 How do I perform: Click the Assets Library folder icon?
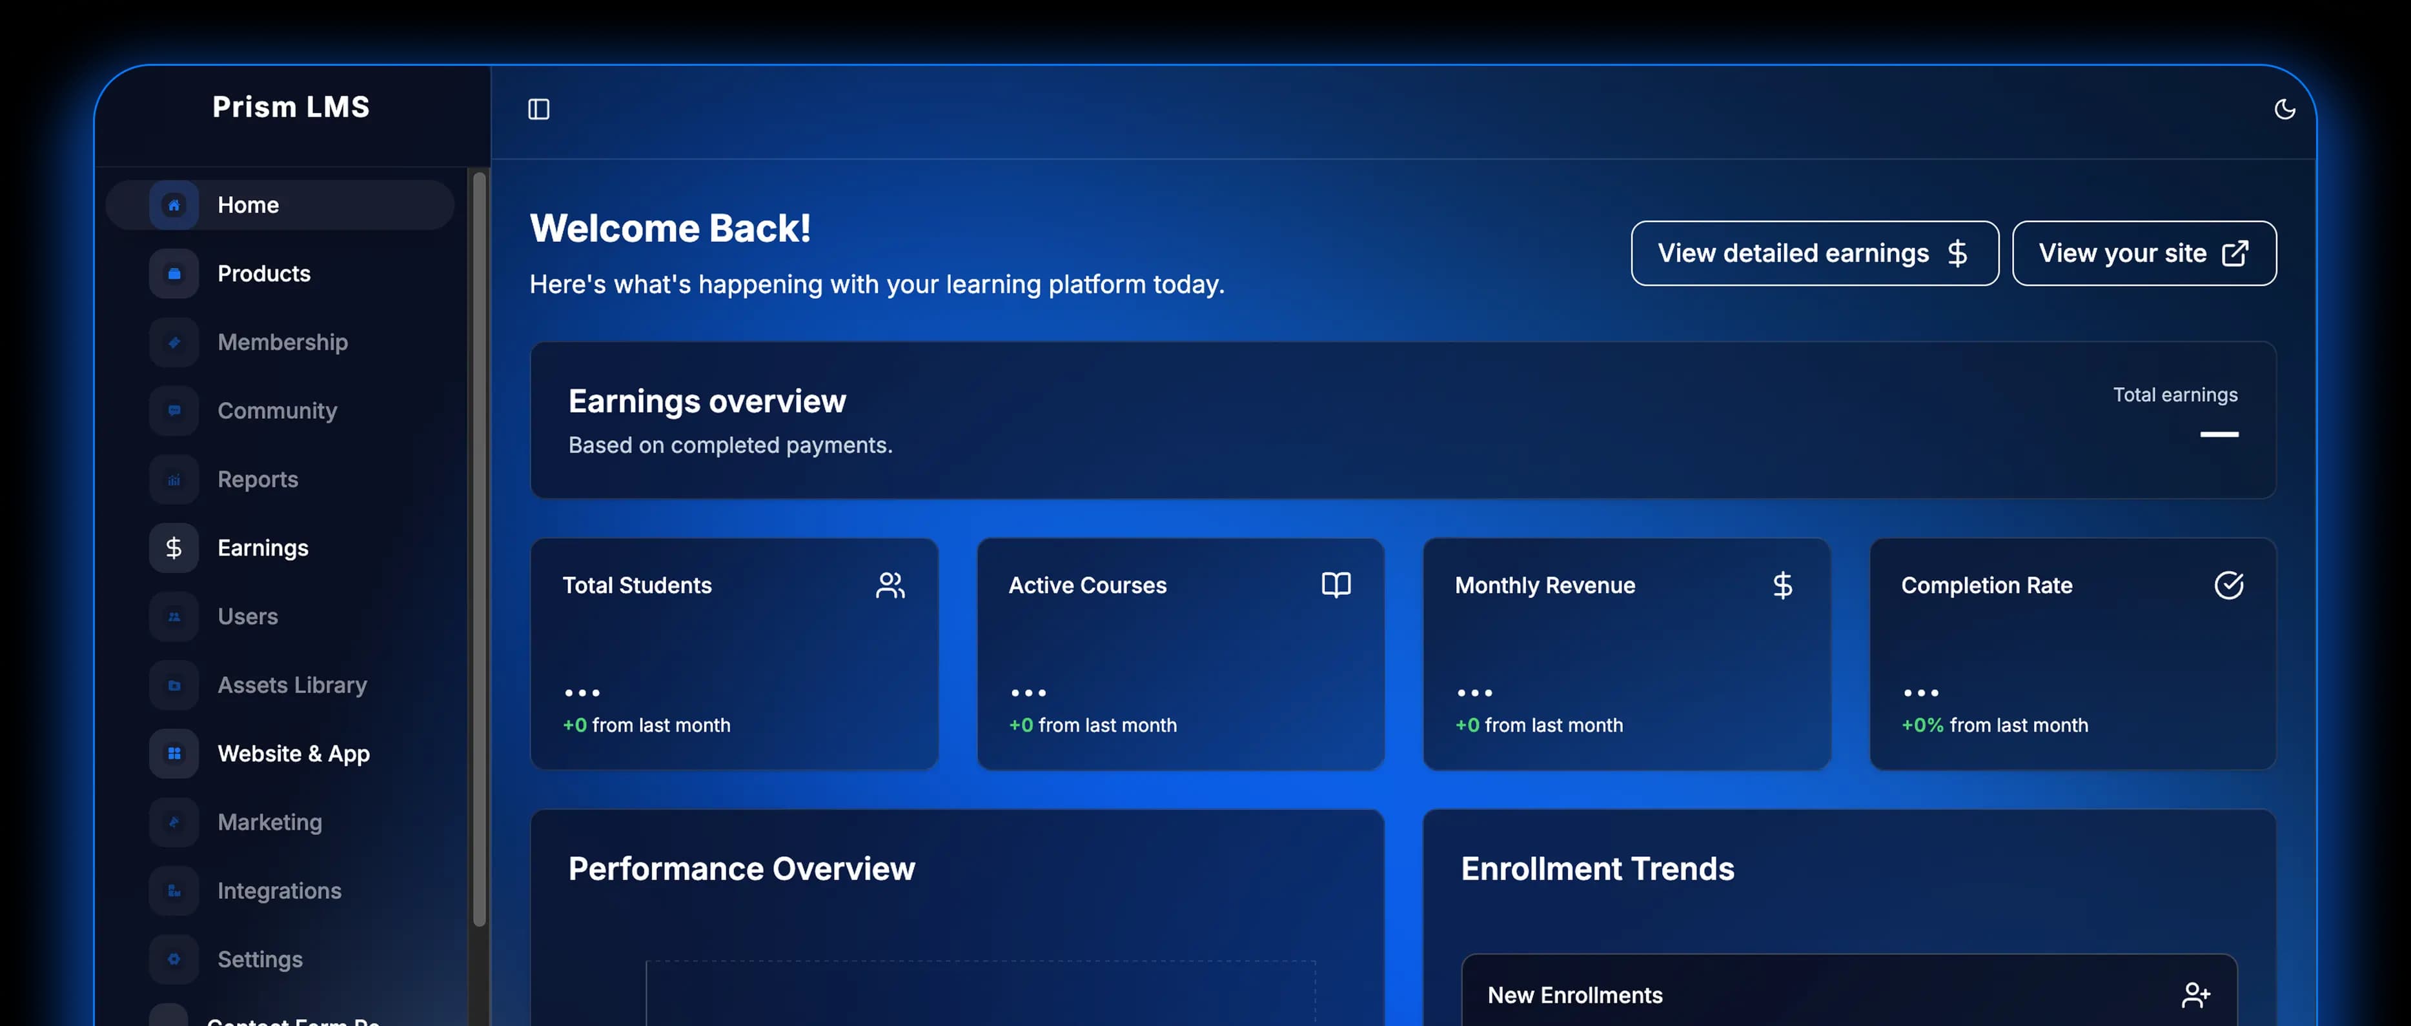[174, 685]
